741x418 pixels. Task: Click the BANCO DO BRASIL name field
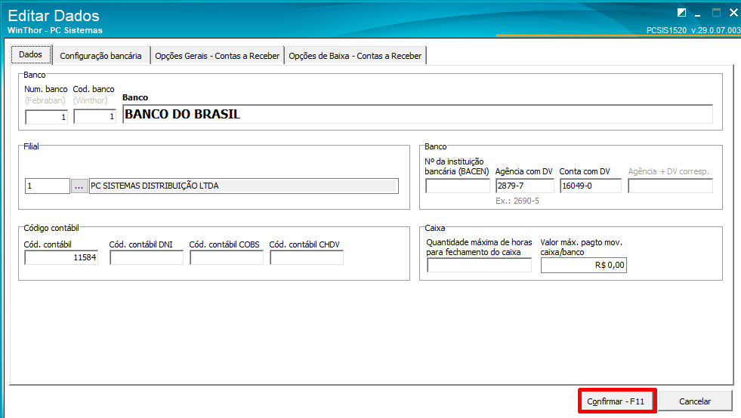(417, 114)
